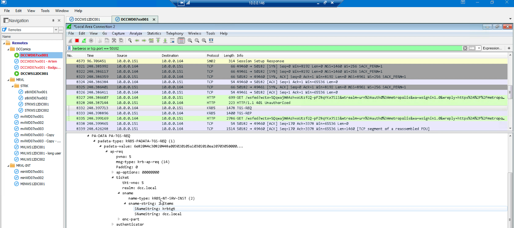Select packet 8332 TGS-REQ row

[287, 108]
